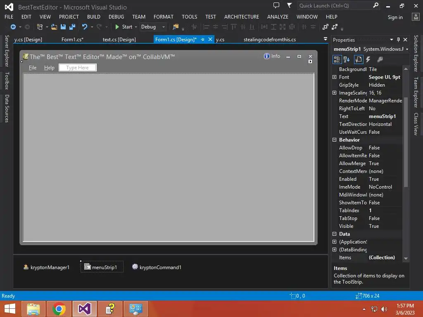
Task: Toggle the Properties view button in Properties panel
Action: tap(359, 59)
